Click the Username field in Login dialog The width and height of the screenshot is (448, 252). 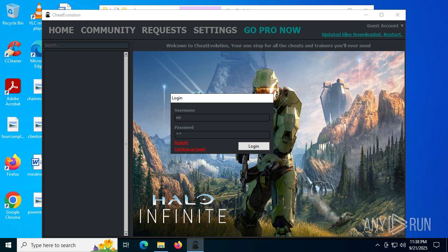(222, 118)
